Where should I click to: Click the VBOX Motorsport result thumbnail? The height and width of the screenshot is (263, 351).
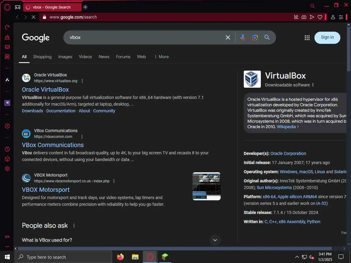206,186
